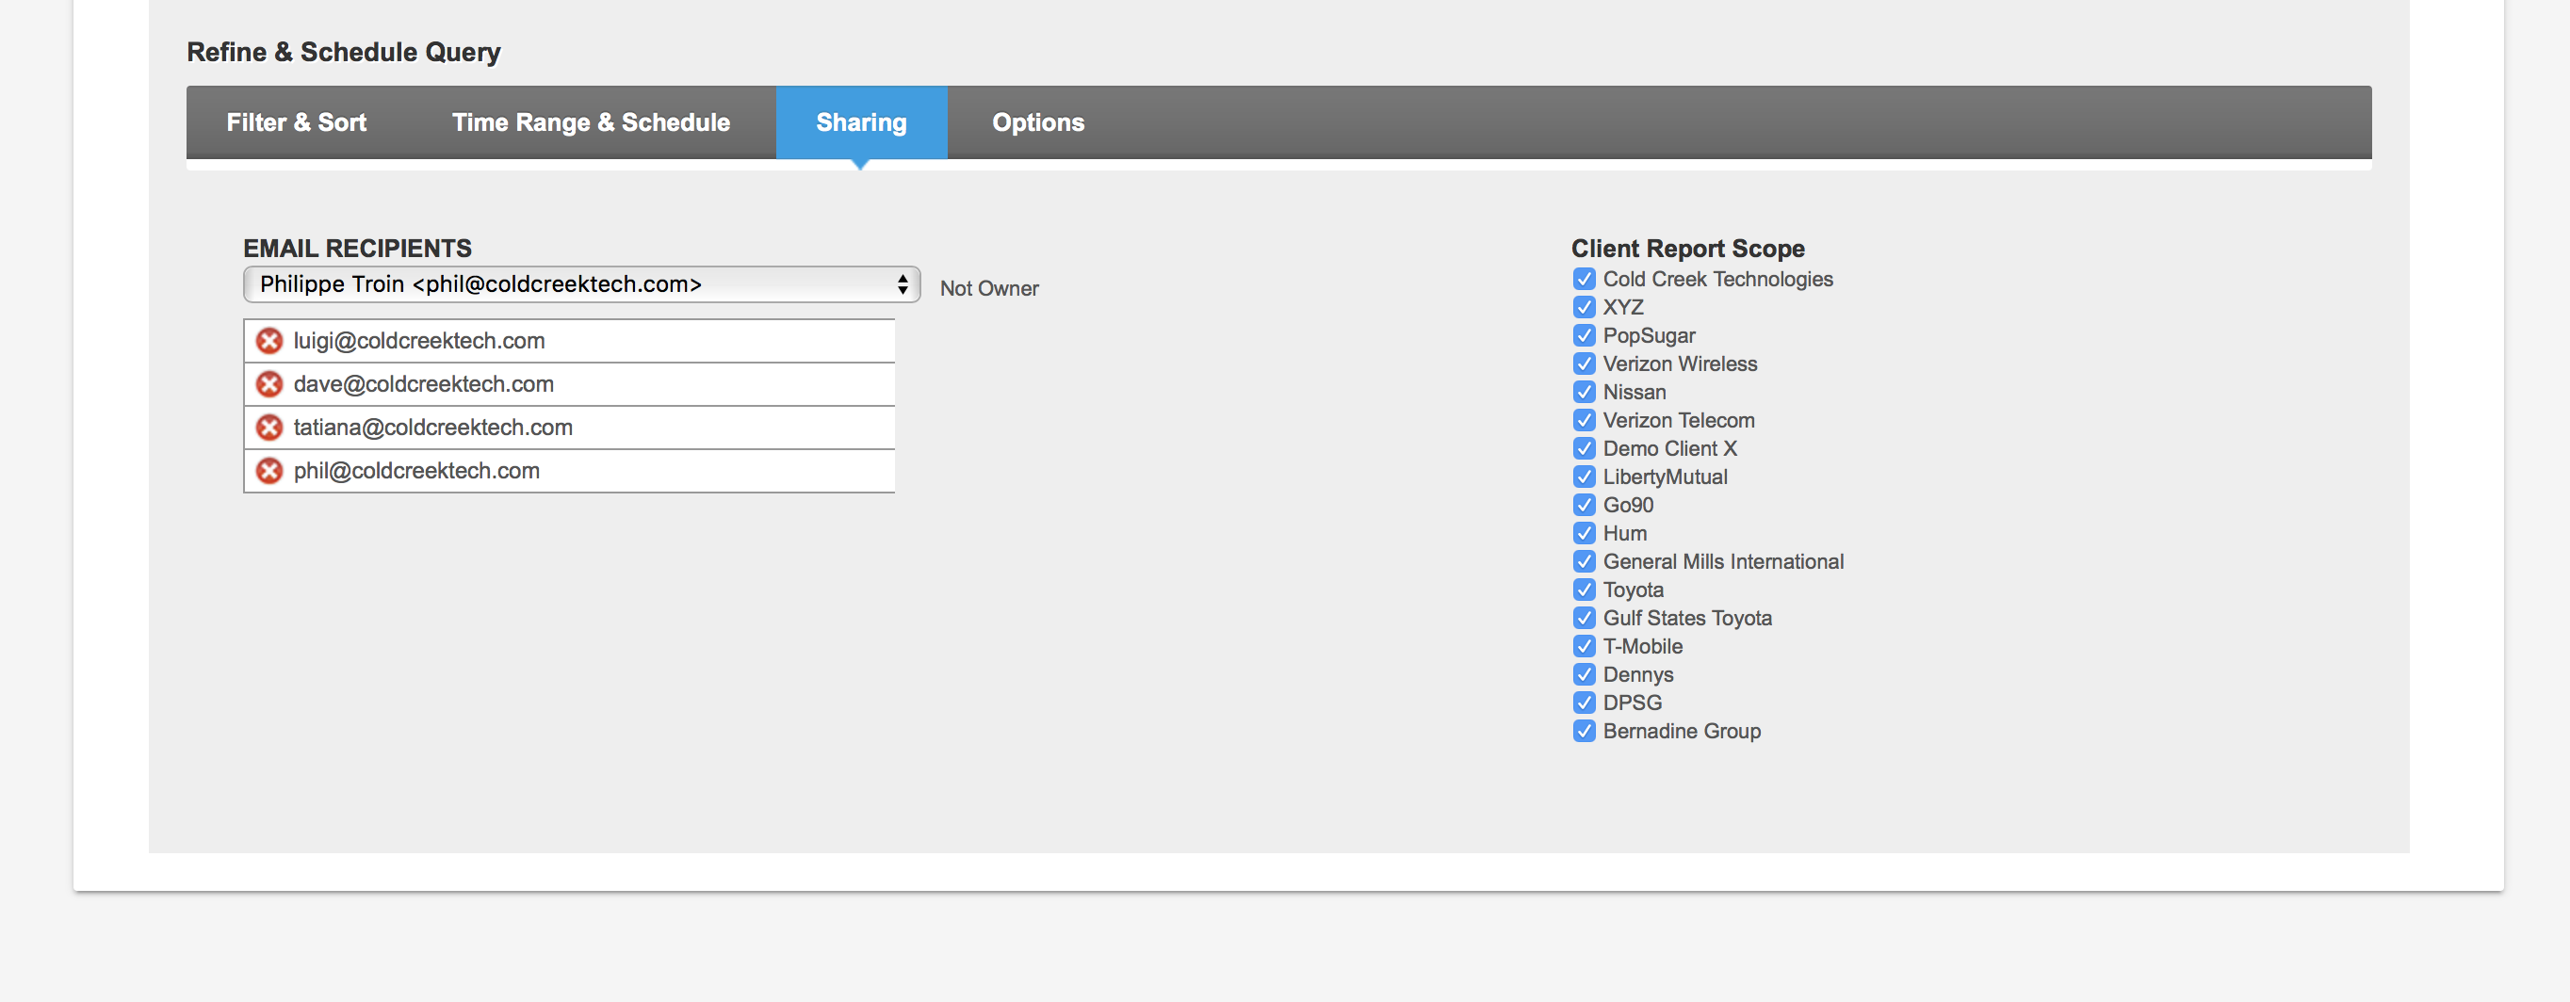
Task: Toggle Toyota checkbox
Action: click(1584, 590)
